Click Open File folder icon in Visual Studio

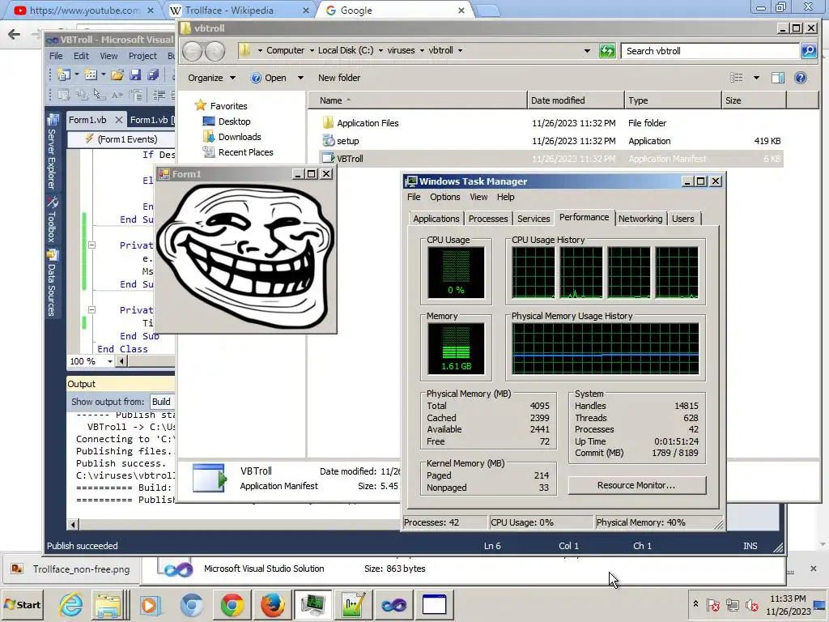click(x=117, y=75)
